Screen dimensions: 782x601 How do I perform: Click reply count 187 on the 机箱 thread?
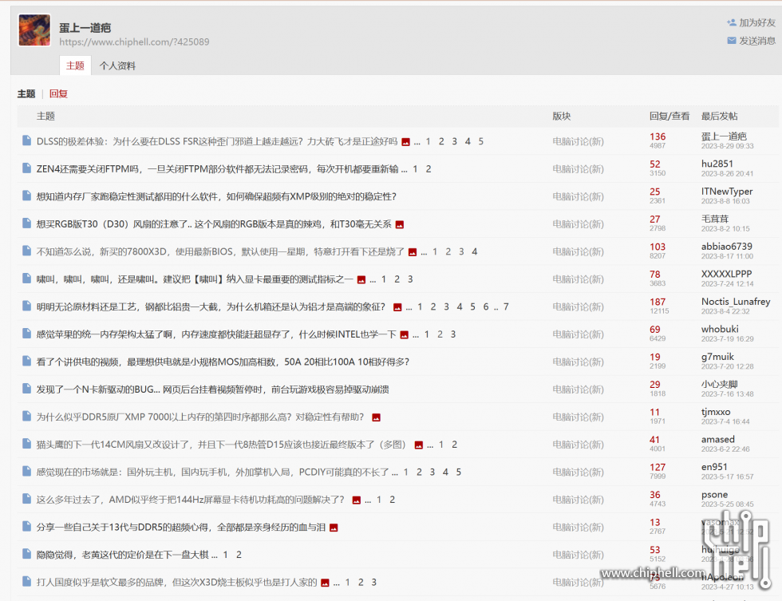coord(658,302)
